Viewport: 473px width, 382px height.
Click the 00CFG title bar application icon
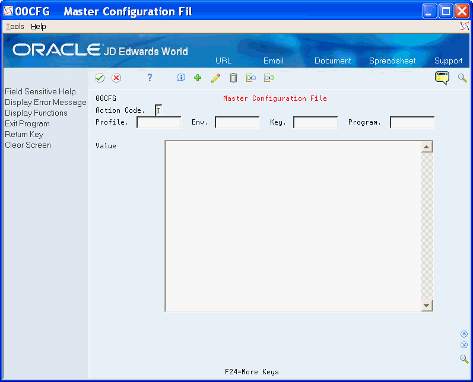[8, 11]
